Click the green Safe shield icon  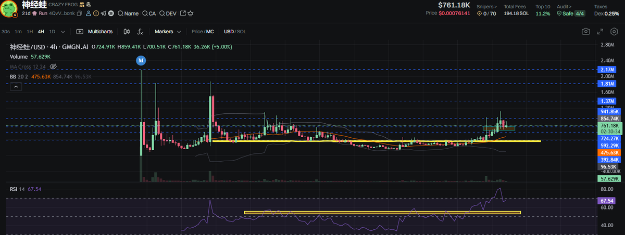point(559,13)
